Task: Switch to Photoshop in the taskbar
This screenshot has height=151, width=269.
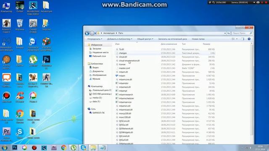Action: coord(15,148)
